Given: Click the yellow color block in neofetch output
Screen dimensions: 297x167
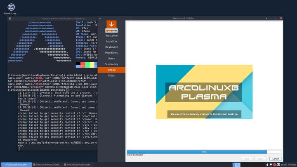Looking at the screenshot, I should click(x=92, y=65).
